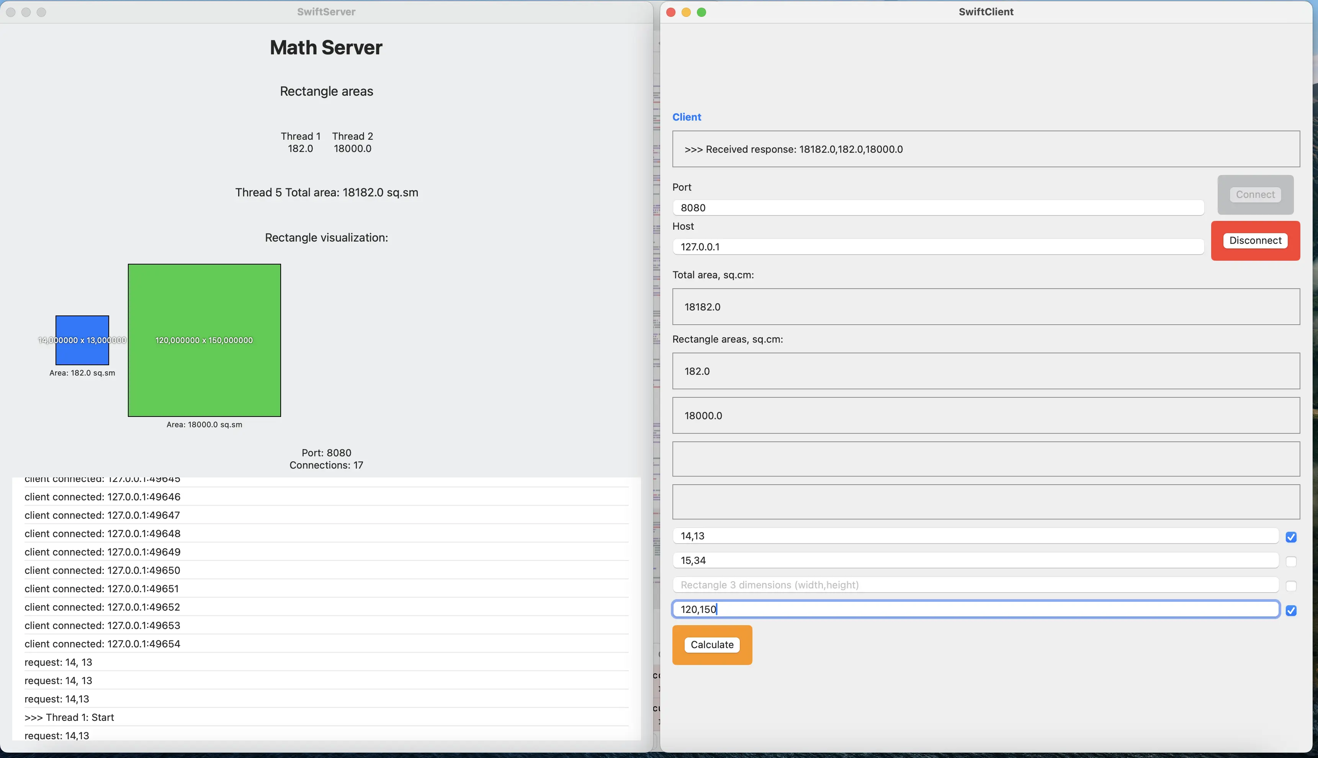
Task: Click the Host field with 127.0.0.1
Action: point(938,247)
